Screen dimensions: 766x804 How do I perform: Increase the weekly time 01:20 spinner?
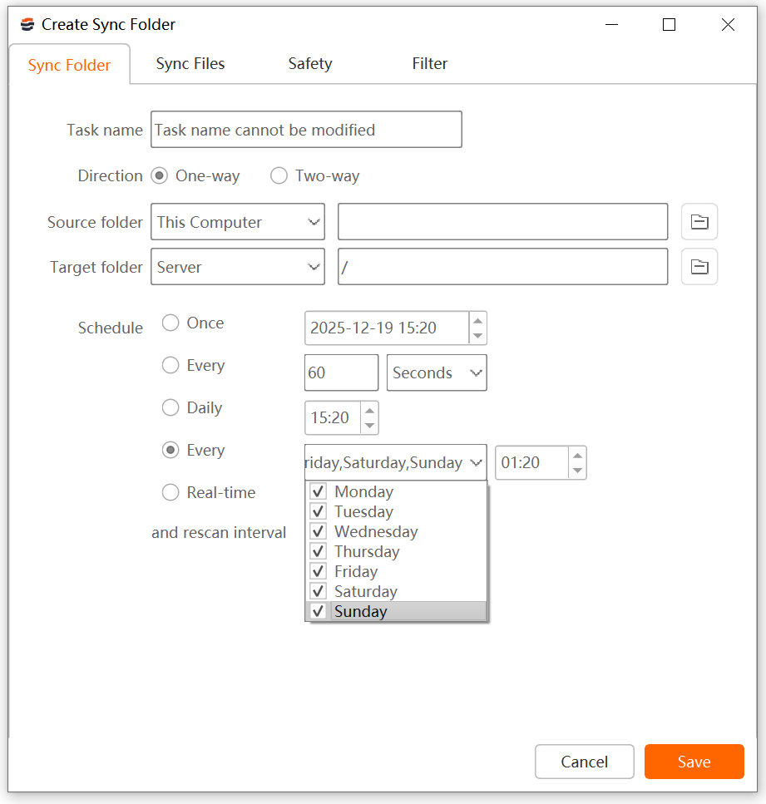click(577, 456)
